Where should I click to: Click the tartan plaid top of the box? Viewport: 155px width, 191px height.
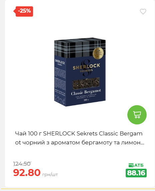click(x=80, y=48)
